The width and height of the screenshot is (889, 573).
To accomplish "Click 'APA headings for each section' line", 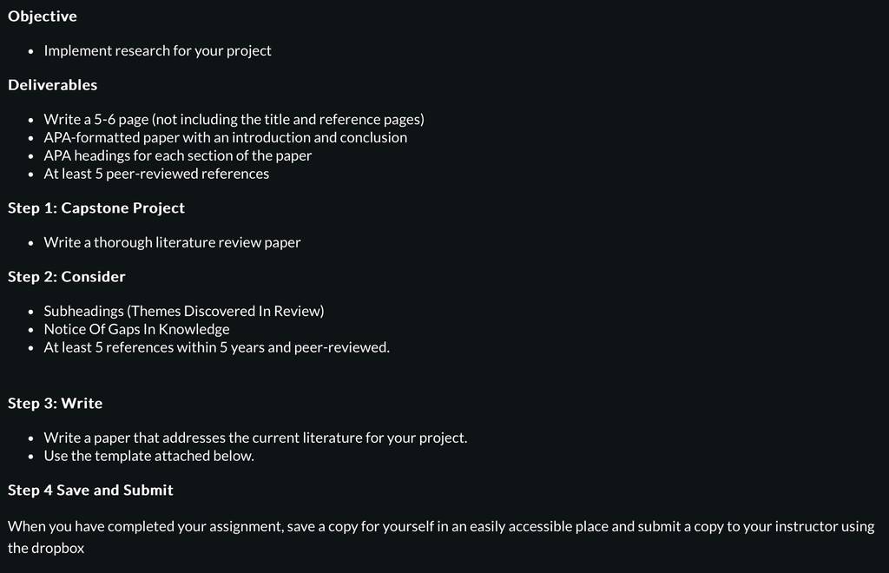I will pos(178,156).
